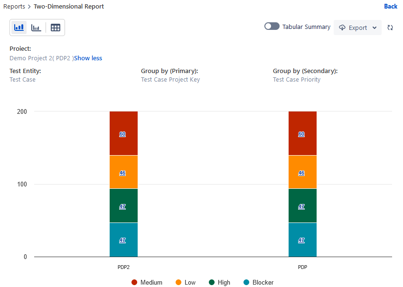Switch to the table view icon
Image resolution: width=403 pixels, height=287 pixels.
(x=56, y=28)
